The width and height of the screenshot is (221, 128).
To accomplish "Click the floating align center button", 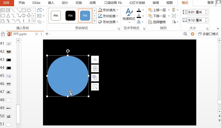I will [x=95, y=69].
